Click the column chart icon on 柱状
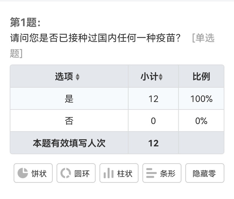This screenshot has width=234, height=199. (x=108, y=173)
